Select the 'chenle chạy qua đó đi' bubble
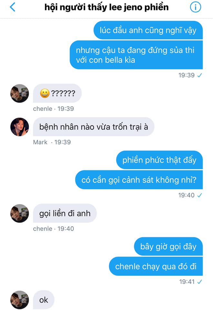This screenshot has height=310, width=213. [x=156, y=266]
